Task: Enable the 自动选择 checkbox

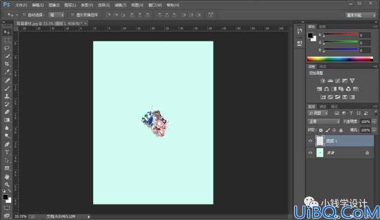Action: click(x=24, y=15)
